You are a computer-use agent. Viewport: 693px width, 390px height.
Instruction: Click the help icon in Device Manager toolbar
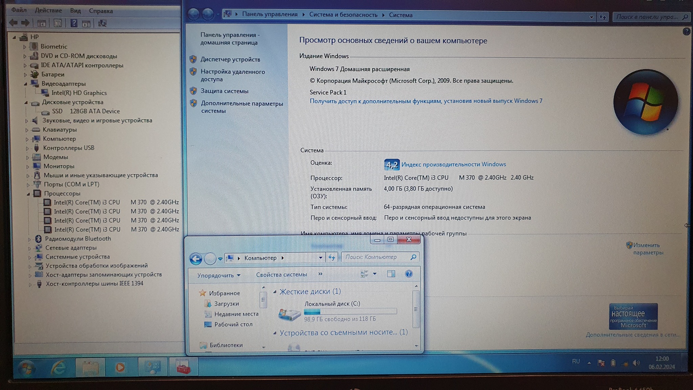coord(73,23)
